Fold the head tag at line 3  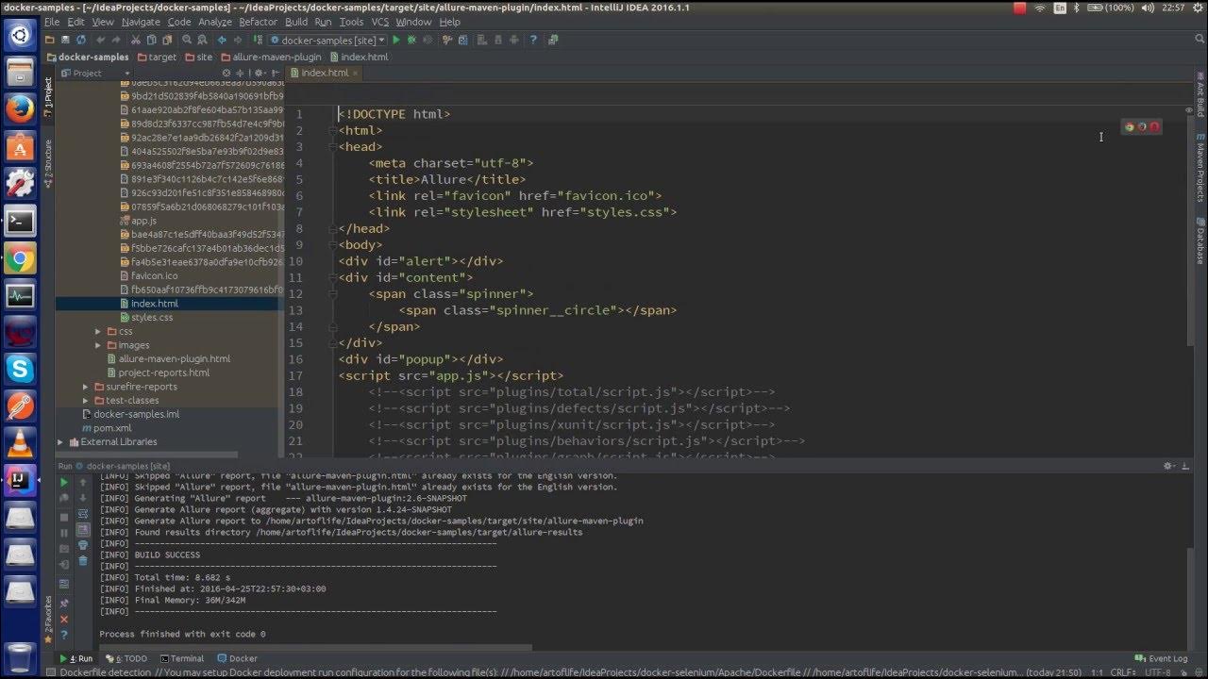click(x=332, y=147)
